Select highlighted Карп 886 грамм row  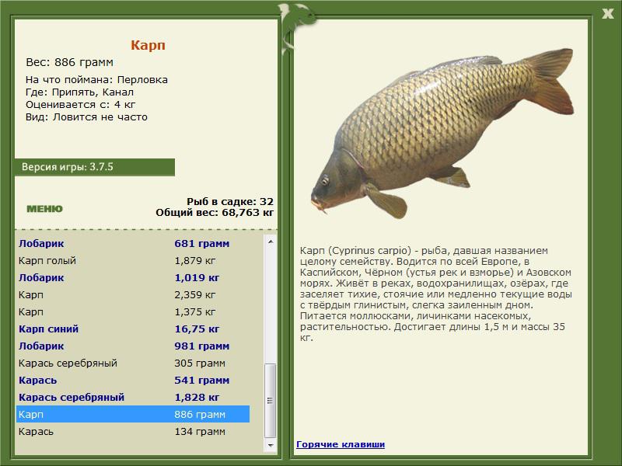coord(133,414)
